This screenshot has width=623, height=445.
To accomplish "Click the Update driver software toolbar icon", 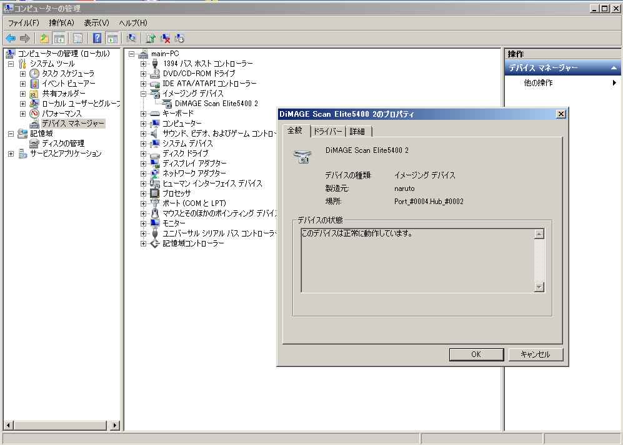I will click(x=151, y=39).
